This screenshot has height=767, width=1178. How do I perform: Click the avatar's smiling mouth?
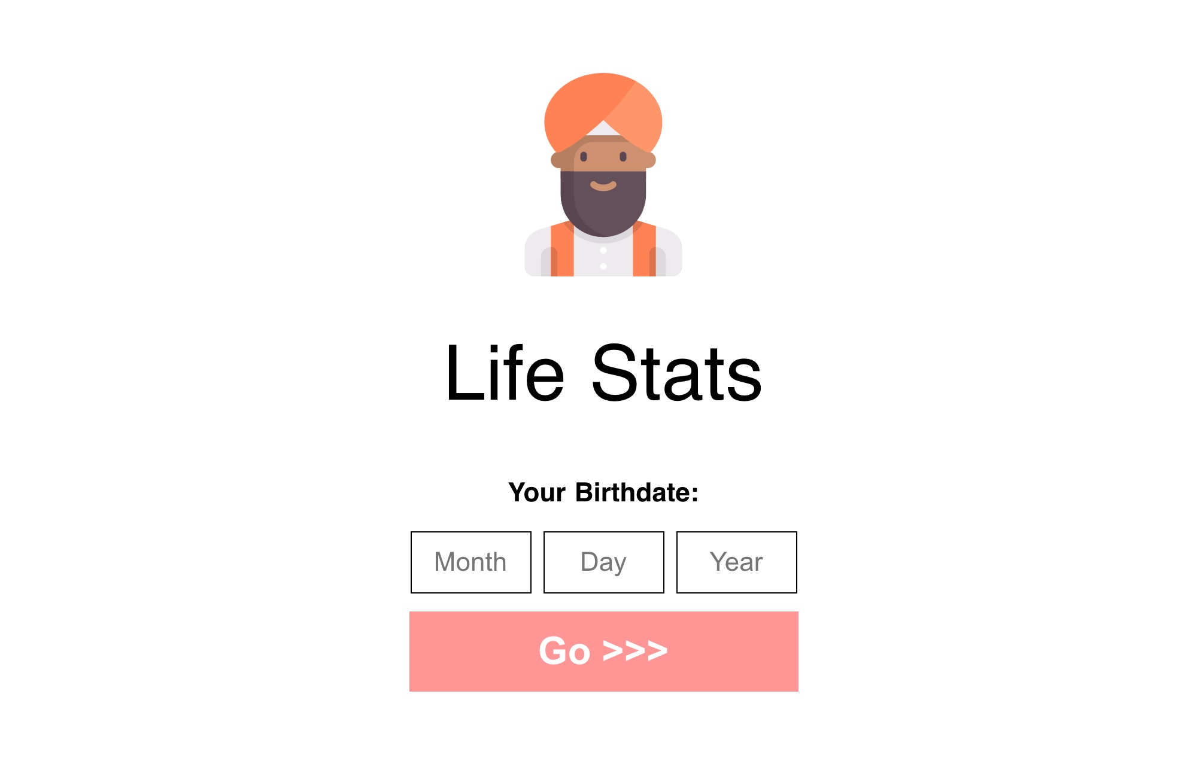point(603,185)
